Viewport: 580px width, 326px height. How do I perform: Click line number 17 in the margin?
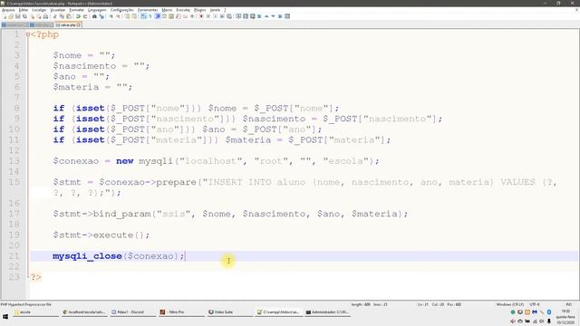(x=14, y=214)
